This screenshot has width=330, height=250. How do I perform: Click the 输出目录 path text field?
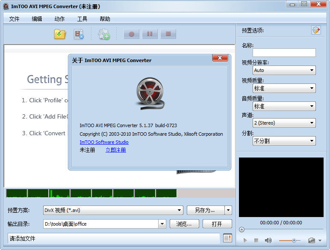(101, 224)
